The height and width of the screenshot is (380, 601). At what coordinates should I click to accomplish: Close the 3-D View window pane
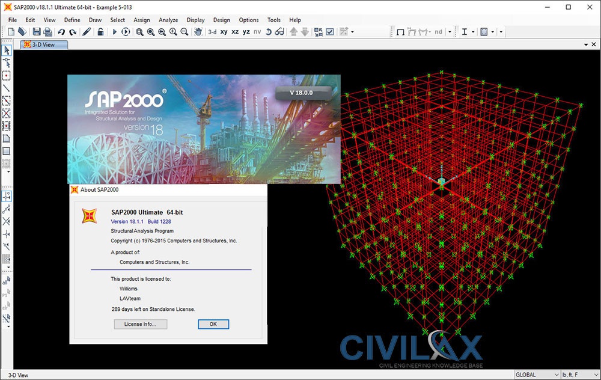click(594, 44)
